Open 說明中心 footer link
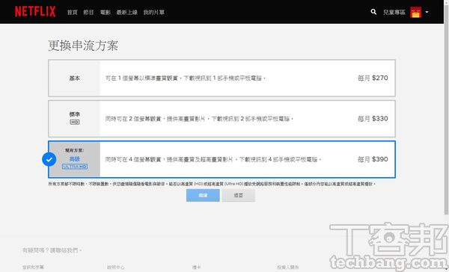Screen dimensions: 449x272 click(116, 267)
